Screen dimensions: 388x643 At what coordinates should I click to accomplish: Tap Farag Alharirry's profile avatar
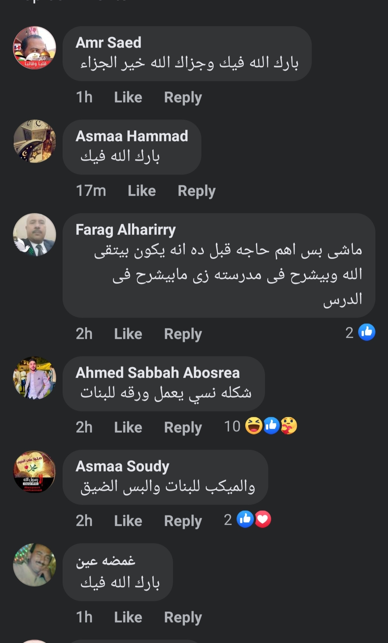(x=35, y=235)
